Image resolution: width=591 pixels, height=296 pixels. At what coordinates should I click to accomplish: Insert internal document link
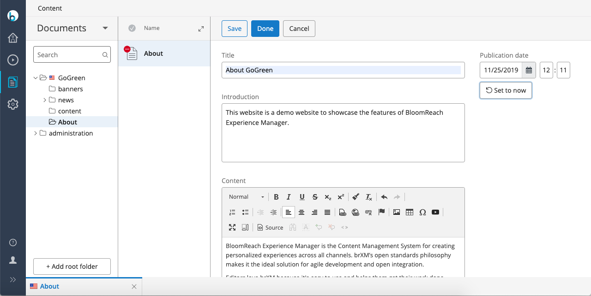[x=343, y=212]
